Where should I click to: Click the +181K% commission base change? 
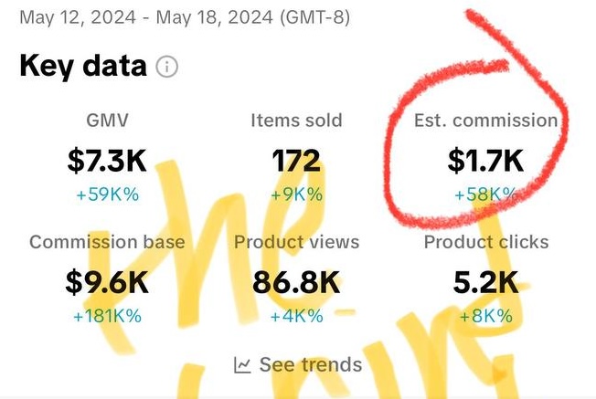(x=107, y=316)
